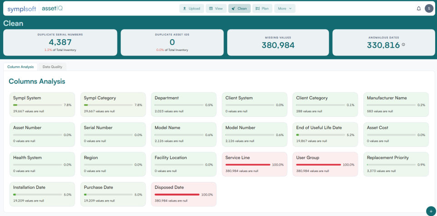
Task: Select the Asset Cost column card
Action: click(396, 135)
